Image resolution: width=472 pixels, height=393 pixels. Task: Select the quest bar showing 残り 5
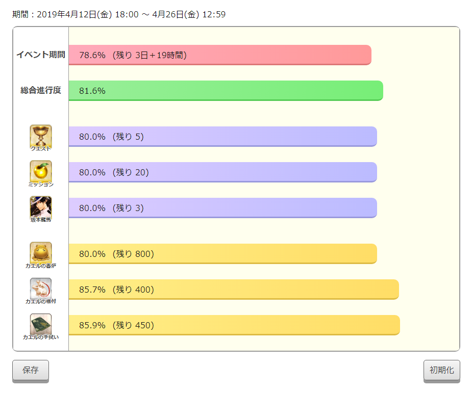[223, 137]
